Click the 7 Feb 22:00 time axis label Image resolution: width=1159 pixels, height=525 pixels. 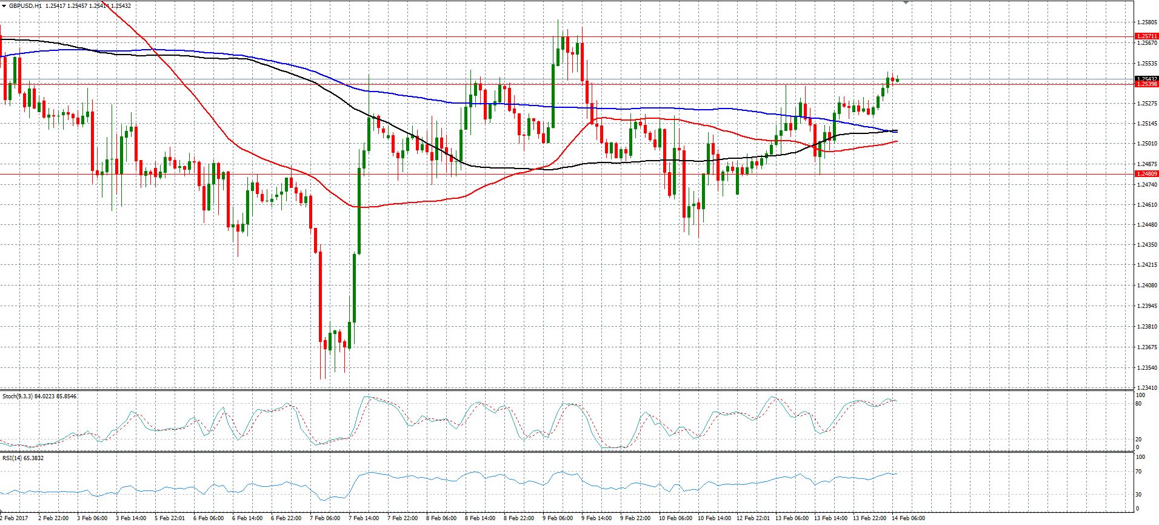pyautogui.click(x=403, y=518)
